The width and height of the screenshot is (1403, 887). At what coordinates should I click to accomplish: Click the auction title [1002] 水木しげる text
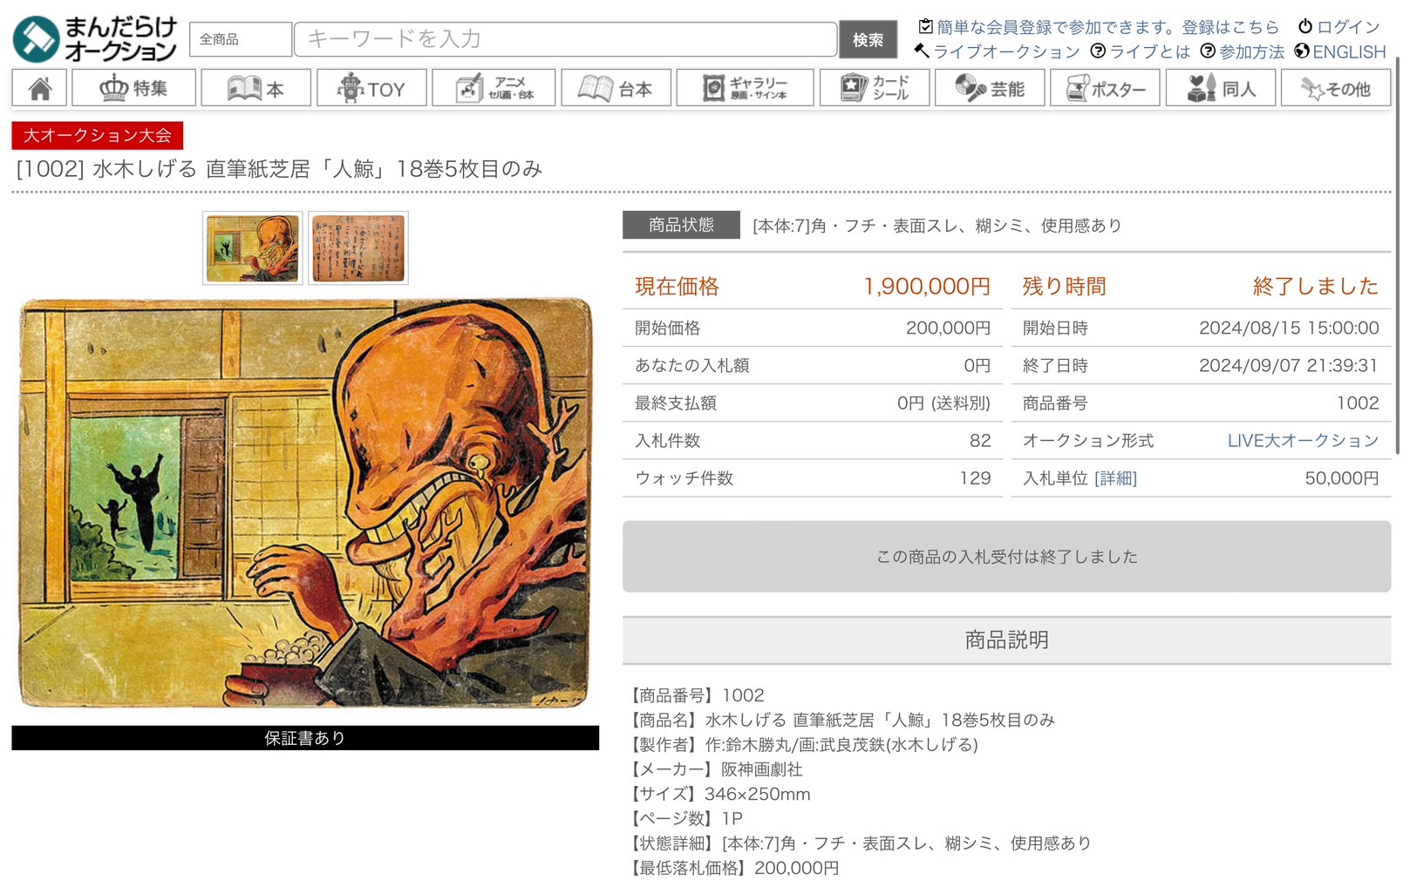tap(279, 169)
